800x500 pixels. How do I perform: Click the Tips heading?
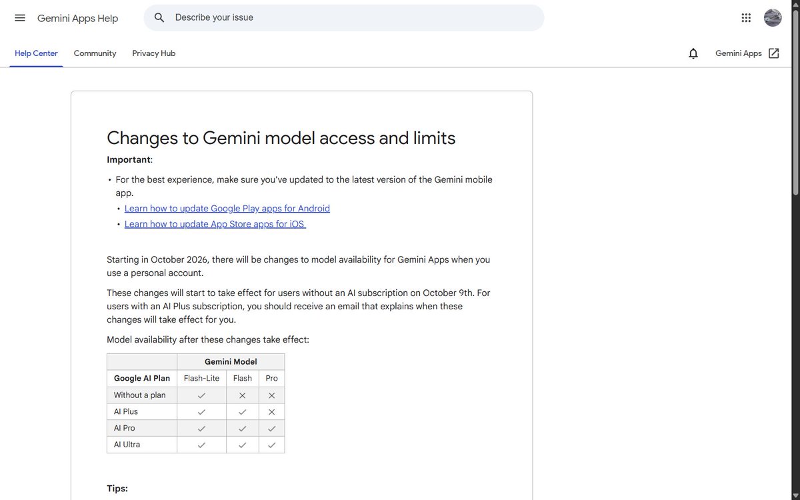tap(117, 489)
